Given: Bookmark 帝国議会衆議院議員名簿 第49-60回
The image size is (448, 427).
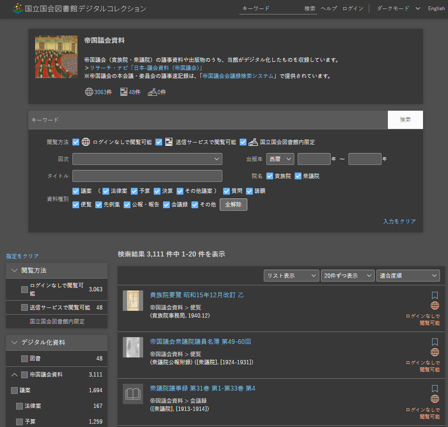Looking at the screenshot, I should pyautogui.click(x=434, y=342).
